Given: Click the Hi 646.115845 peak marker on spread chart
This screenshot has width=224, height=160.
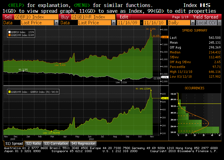Looking at the screenshot, I should [150, 90].
